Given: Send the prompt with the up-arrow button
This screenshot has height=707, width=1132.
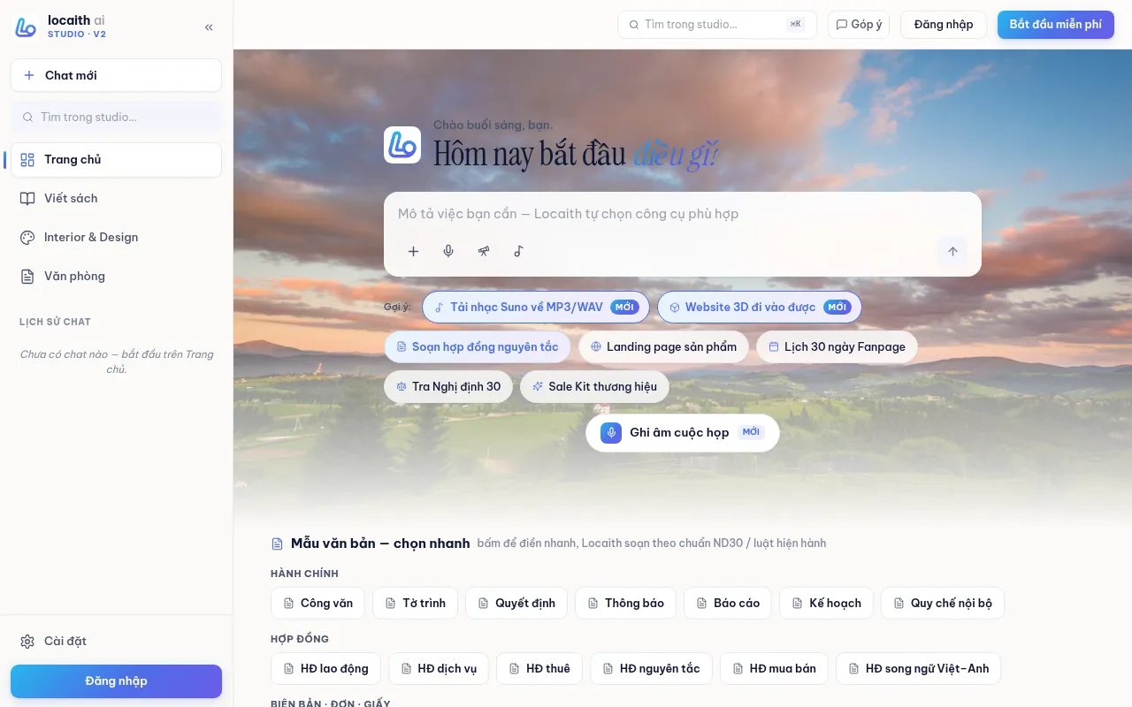Looking at the screenshot, I should pos(952,251).
